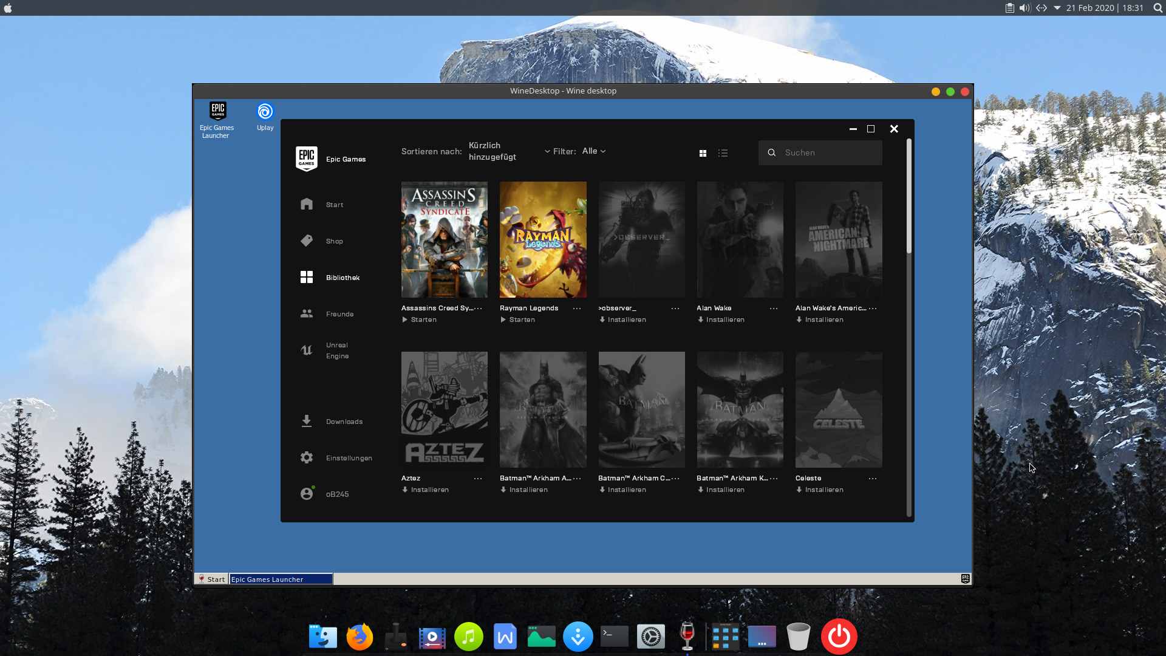Select the Celeste game cover
1166x656 pixels.
click(x=839, y=409)
